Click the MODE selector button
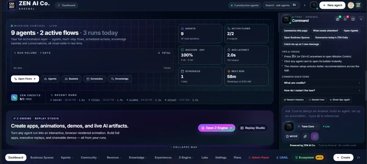367x164 pixels. click(292, 136)
